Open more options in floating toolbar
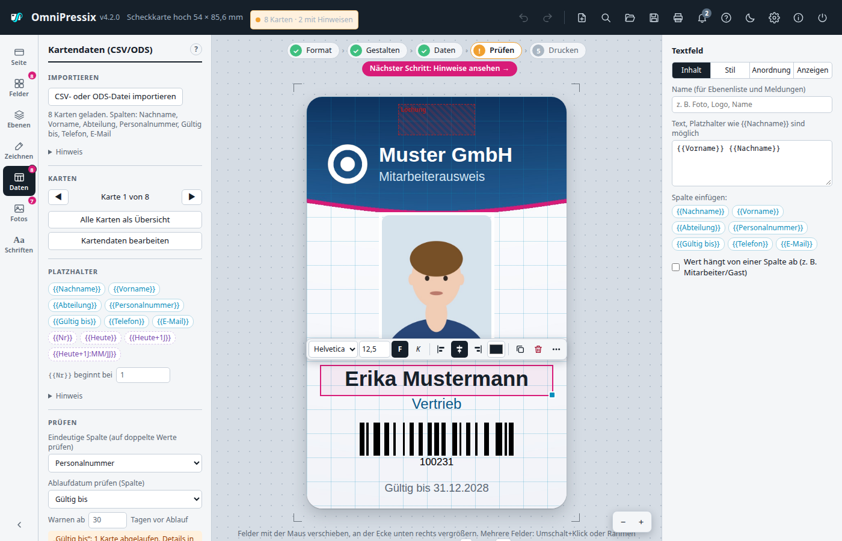842x541 pixels. 556,349
